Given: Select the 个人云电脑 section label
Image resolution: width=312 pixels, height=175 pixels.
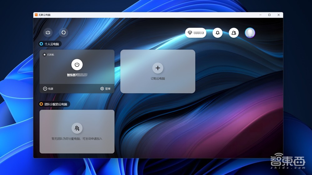Looking at the screenshot, I should pos(51,44).
